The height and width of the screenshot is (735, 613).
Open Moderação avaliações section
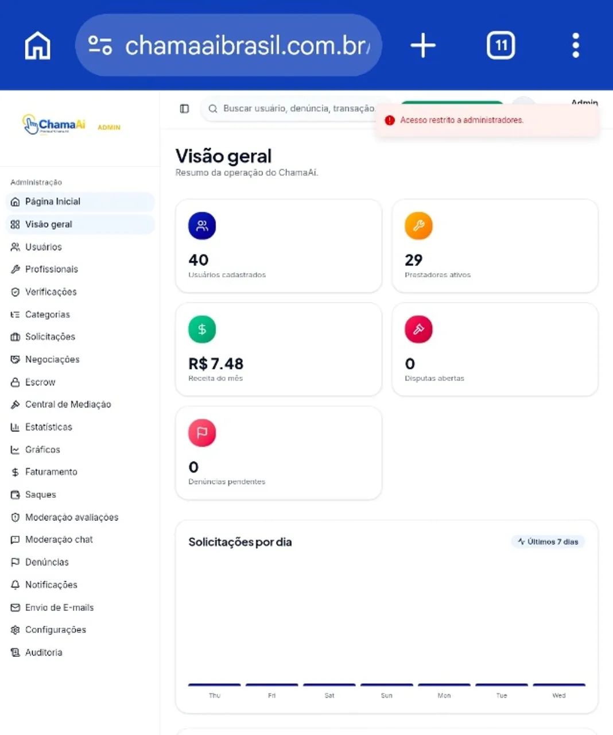pyautogui.click(x=80, y=517)
